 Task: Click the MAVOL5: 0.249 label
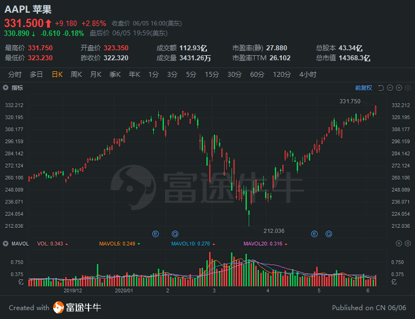pos(117,244)
